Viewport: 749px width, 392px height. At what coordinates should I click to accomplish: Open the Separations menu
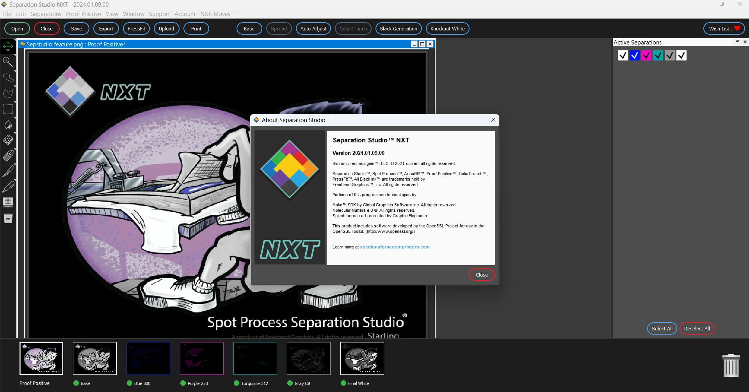click(46, 14)
